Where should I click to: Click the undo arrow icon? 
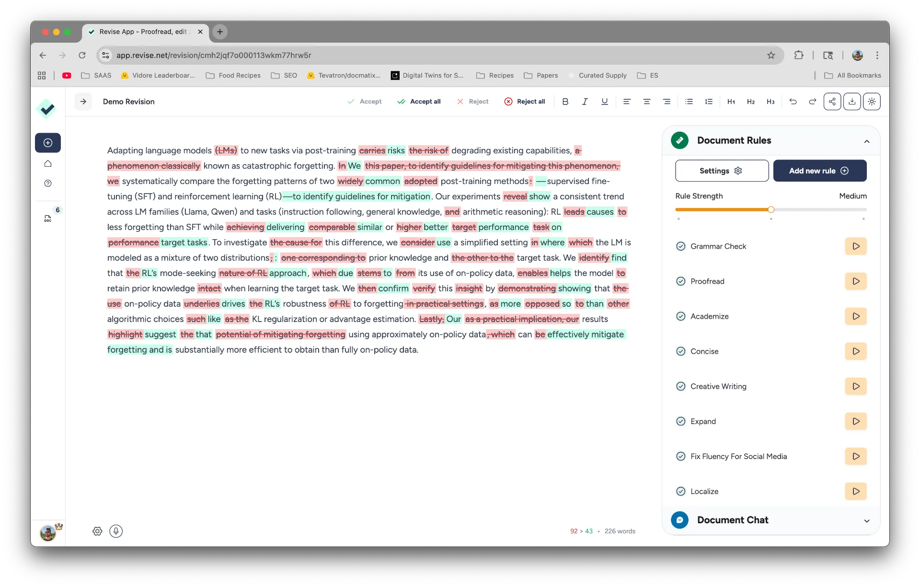point(793,102)
